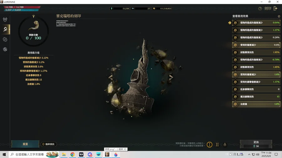Click the stat 受到的暴擊傷害減少 1.17% on the left
The image size is (282, 158).
point(34,71)
